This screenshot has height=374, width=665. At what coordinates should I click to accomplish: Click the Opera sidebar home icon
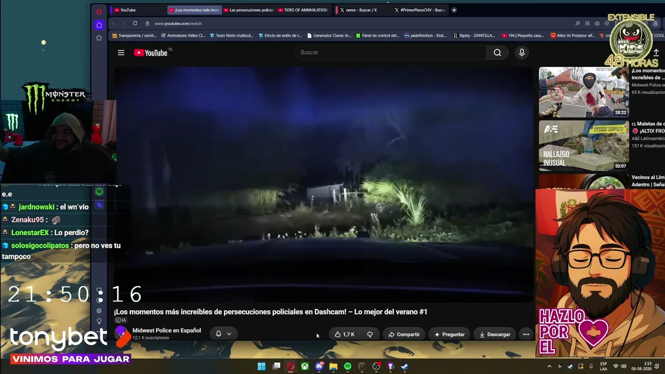tap(99, 25)
